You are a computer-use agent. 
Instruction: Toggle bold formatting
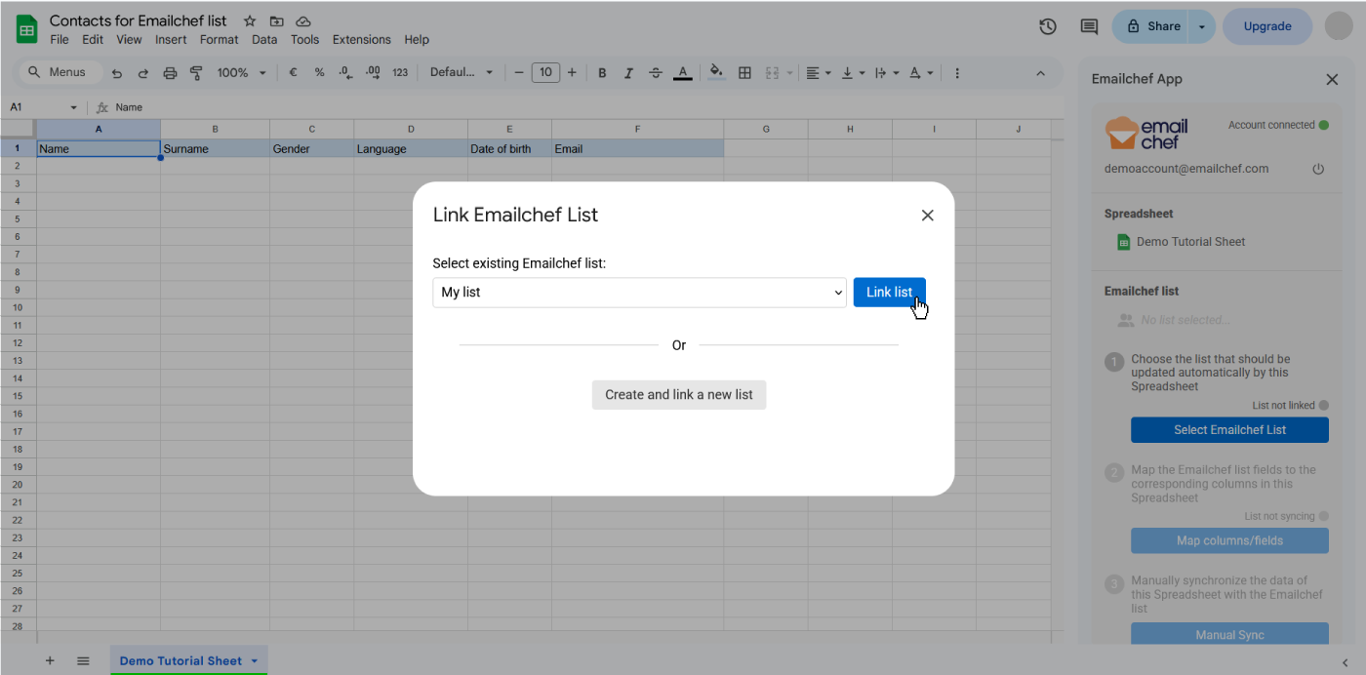click(x=602, y=73)
